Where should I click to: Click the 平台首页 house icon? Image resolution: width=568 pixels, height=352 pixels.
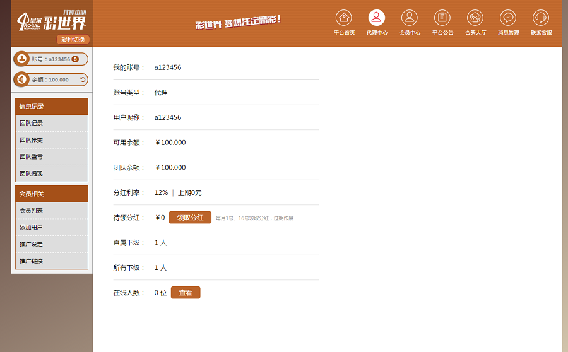pyautogui.click(x=344, y=18)
